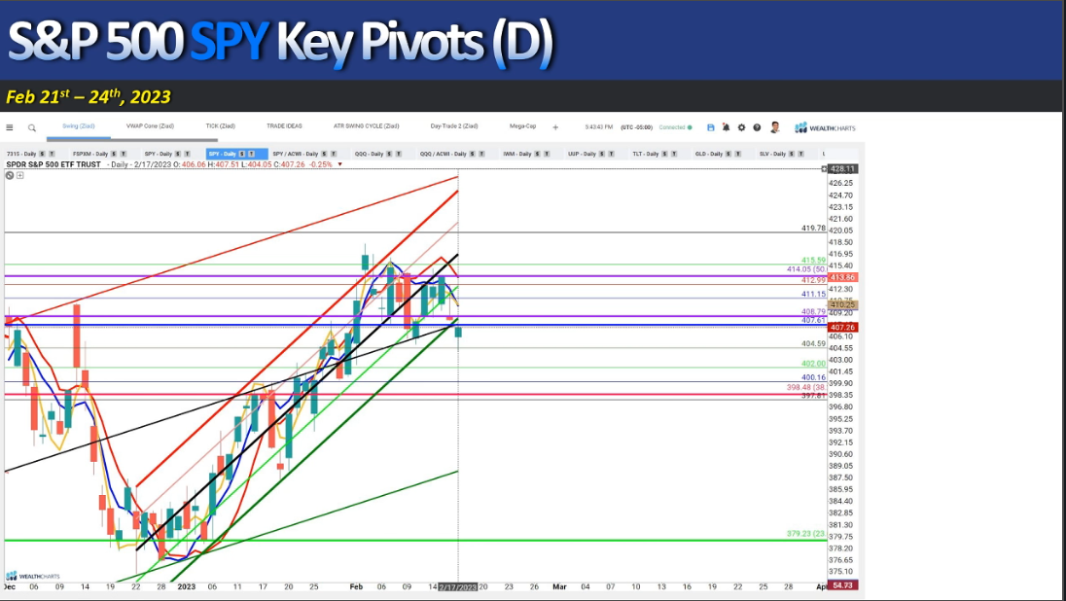The width and height of the screenshot is (1066, 601).
Task: Click the 411.15 blue pivot label
Action: pyautogui.click(x=813, y=295)
